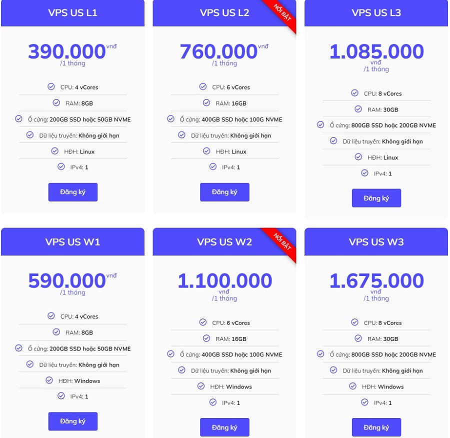Click checkmark icon beside CPU 4 vCores in L1
The height and width of the screenshot is (438, 450).
(x=51, y=86)
